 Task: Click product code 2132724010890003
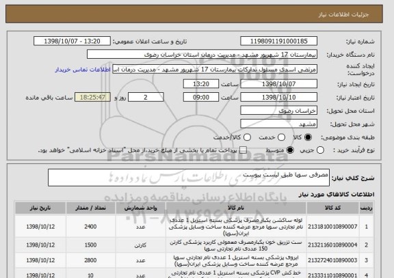[332, 260]
